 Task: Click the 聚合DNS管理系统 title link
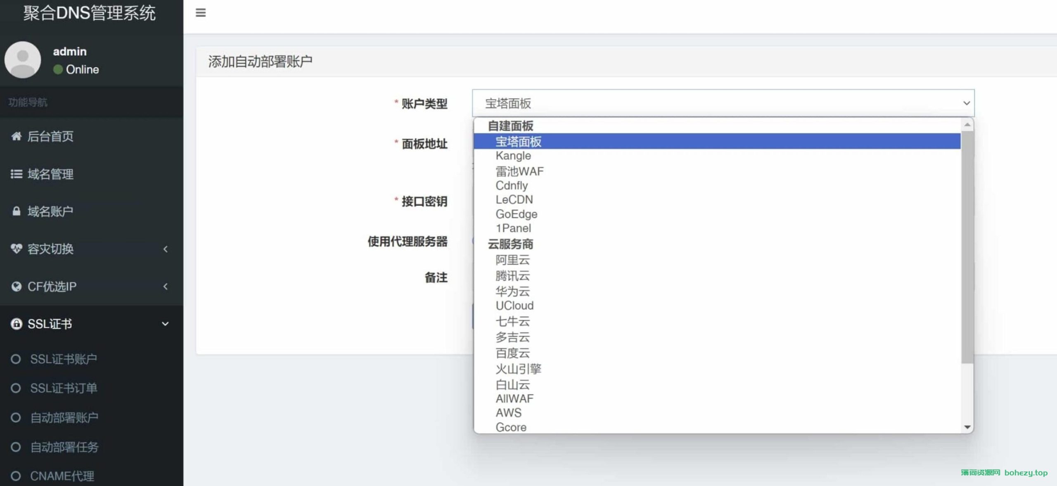pos(90,13)
